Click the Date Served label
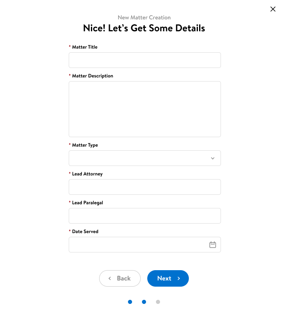288x320 pixels. 85,231
